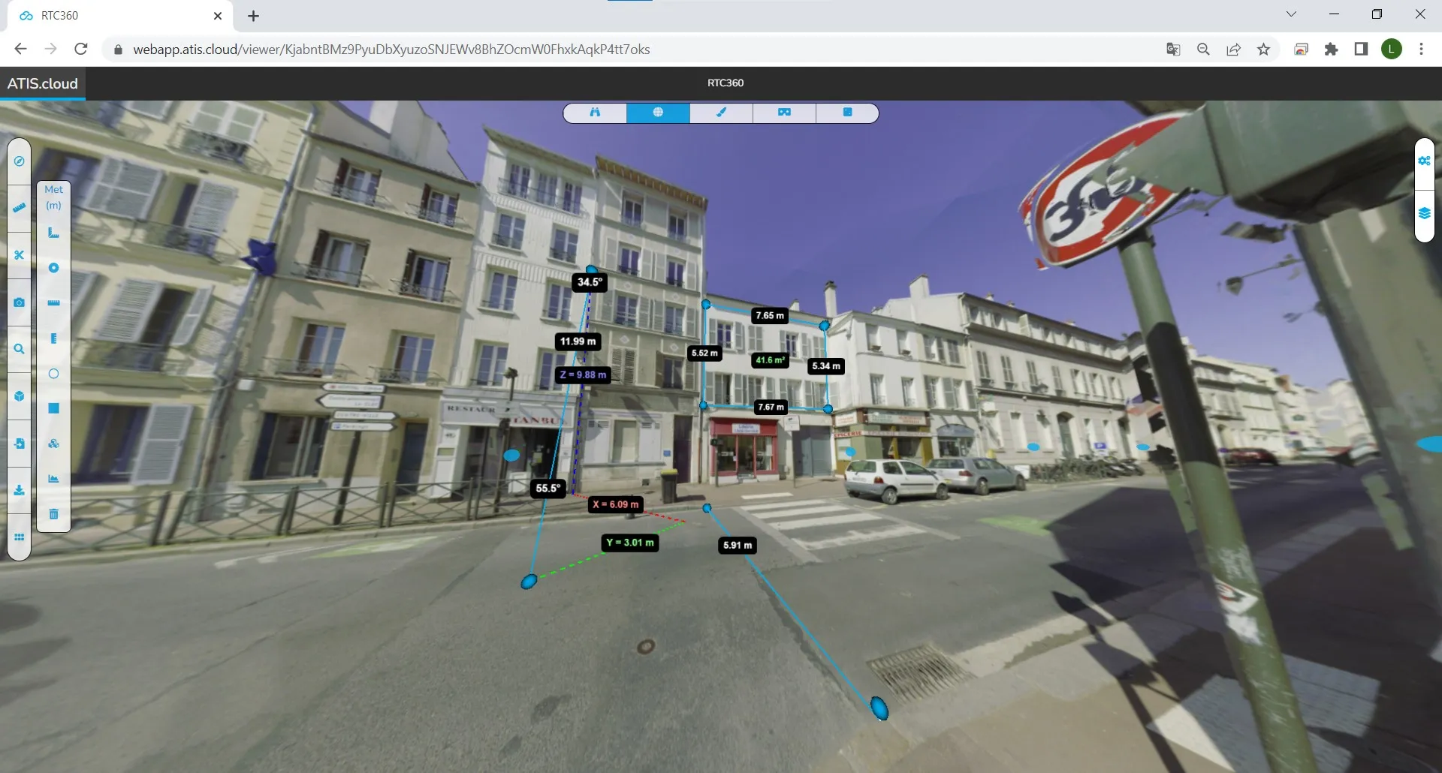Select the 3D cube tool
The image size is (1442, 773).
pos(19,396)
